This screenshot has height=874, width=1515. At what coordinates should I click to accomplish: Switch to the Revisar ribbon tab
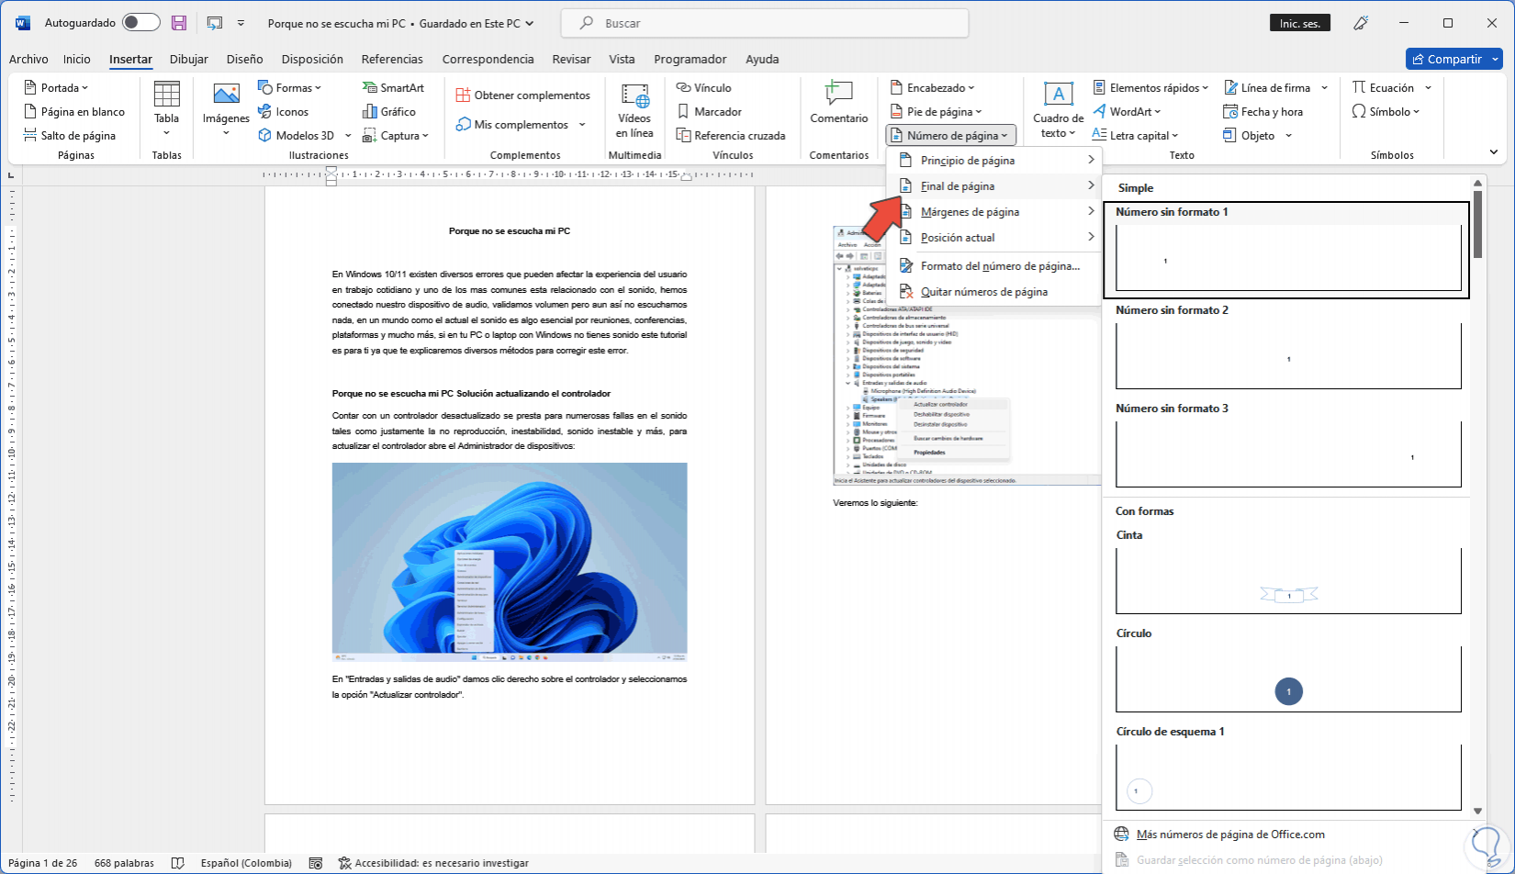(x=571, y=59)
